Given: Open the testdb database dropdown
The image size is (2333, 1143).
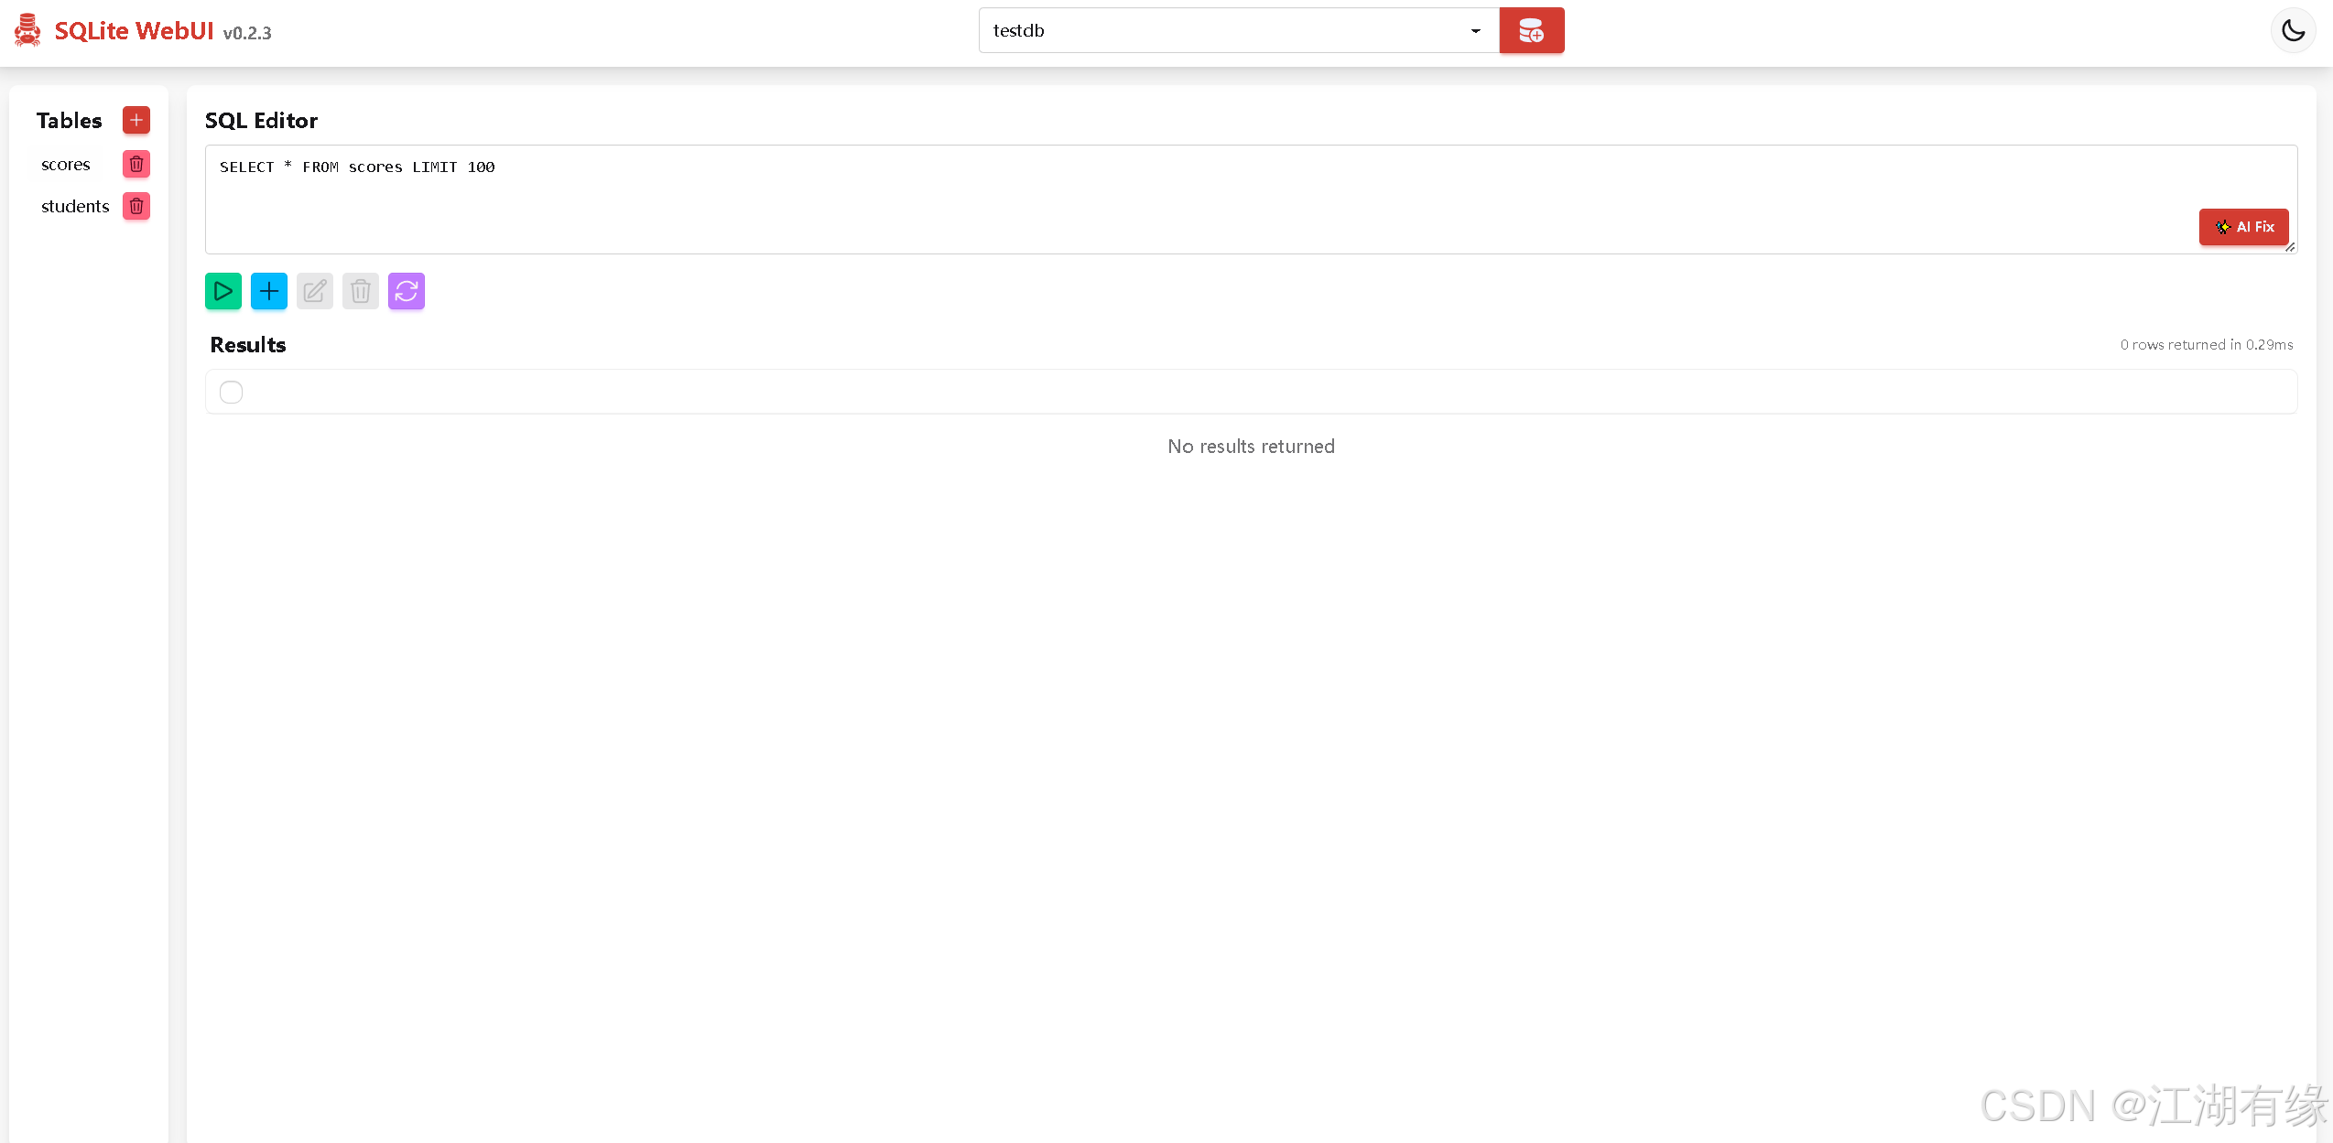Looking at the screenshot, I should click(x=1238, y=30).
